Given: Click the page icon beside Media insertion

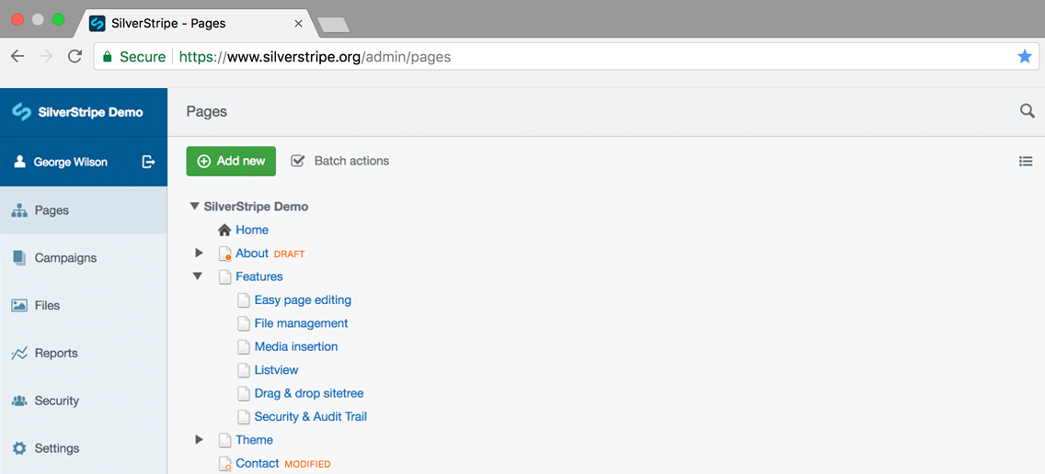Looking at the screenshot, I should [x=243, y=347].
